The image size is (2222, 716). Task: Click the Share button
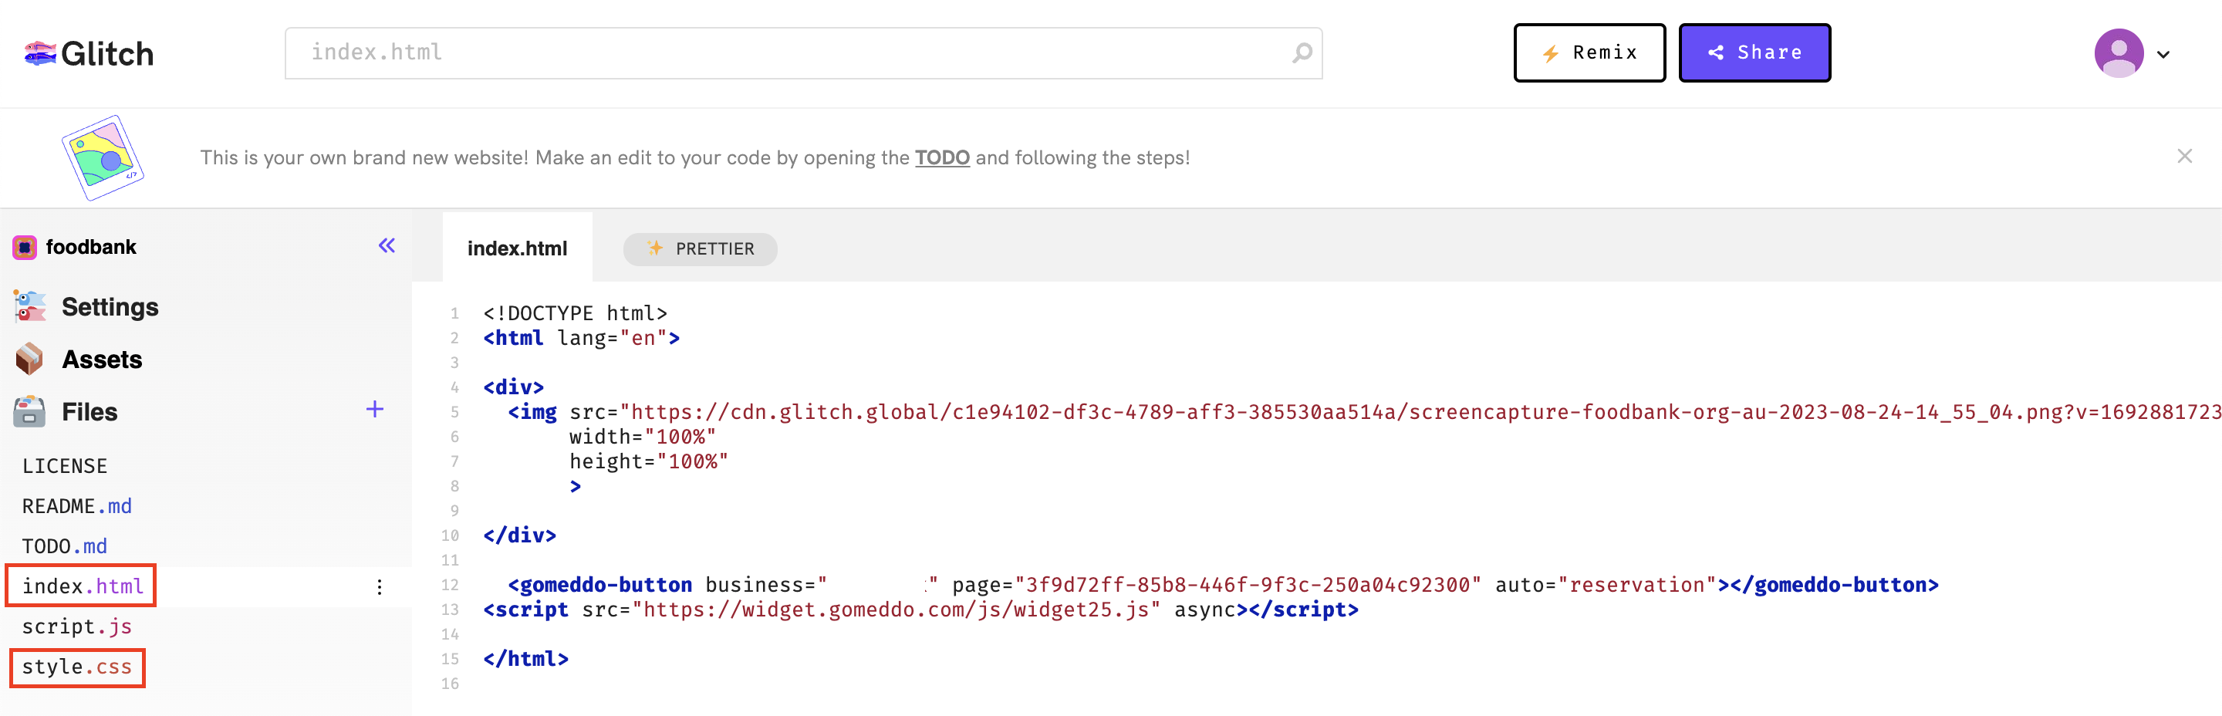[x=1754, y=53]
